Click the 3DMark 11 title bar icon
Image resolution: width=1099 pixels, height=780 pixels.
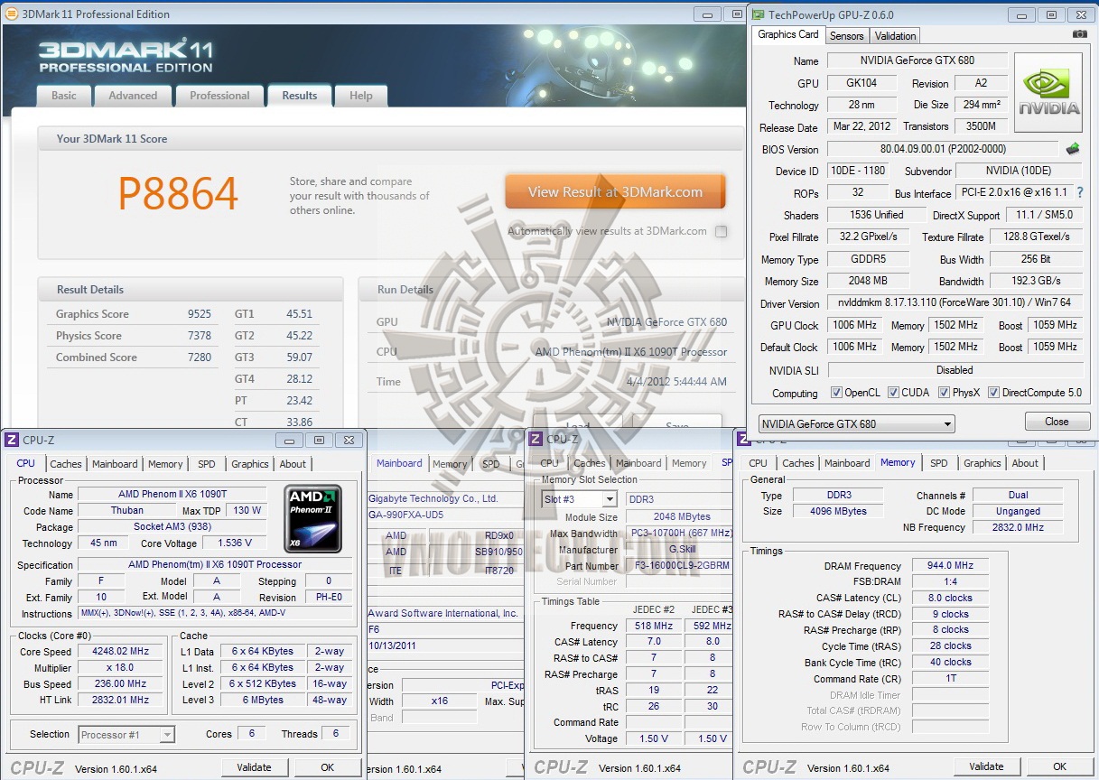coord(11,14)
